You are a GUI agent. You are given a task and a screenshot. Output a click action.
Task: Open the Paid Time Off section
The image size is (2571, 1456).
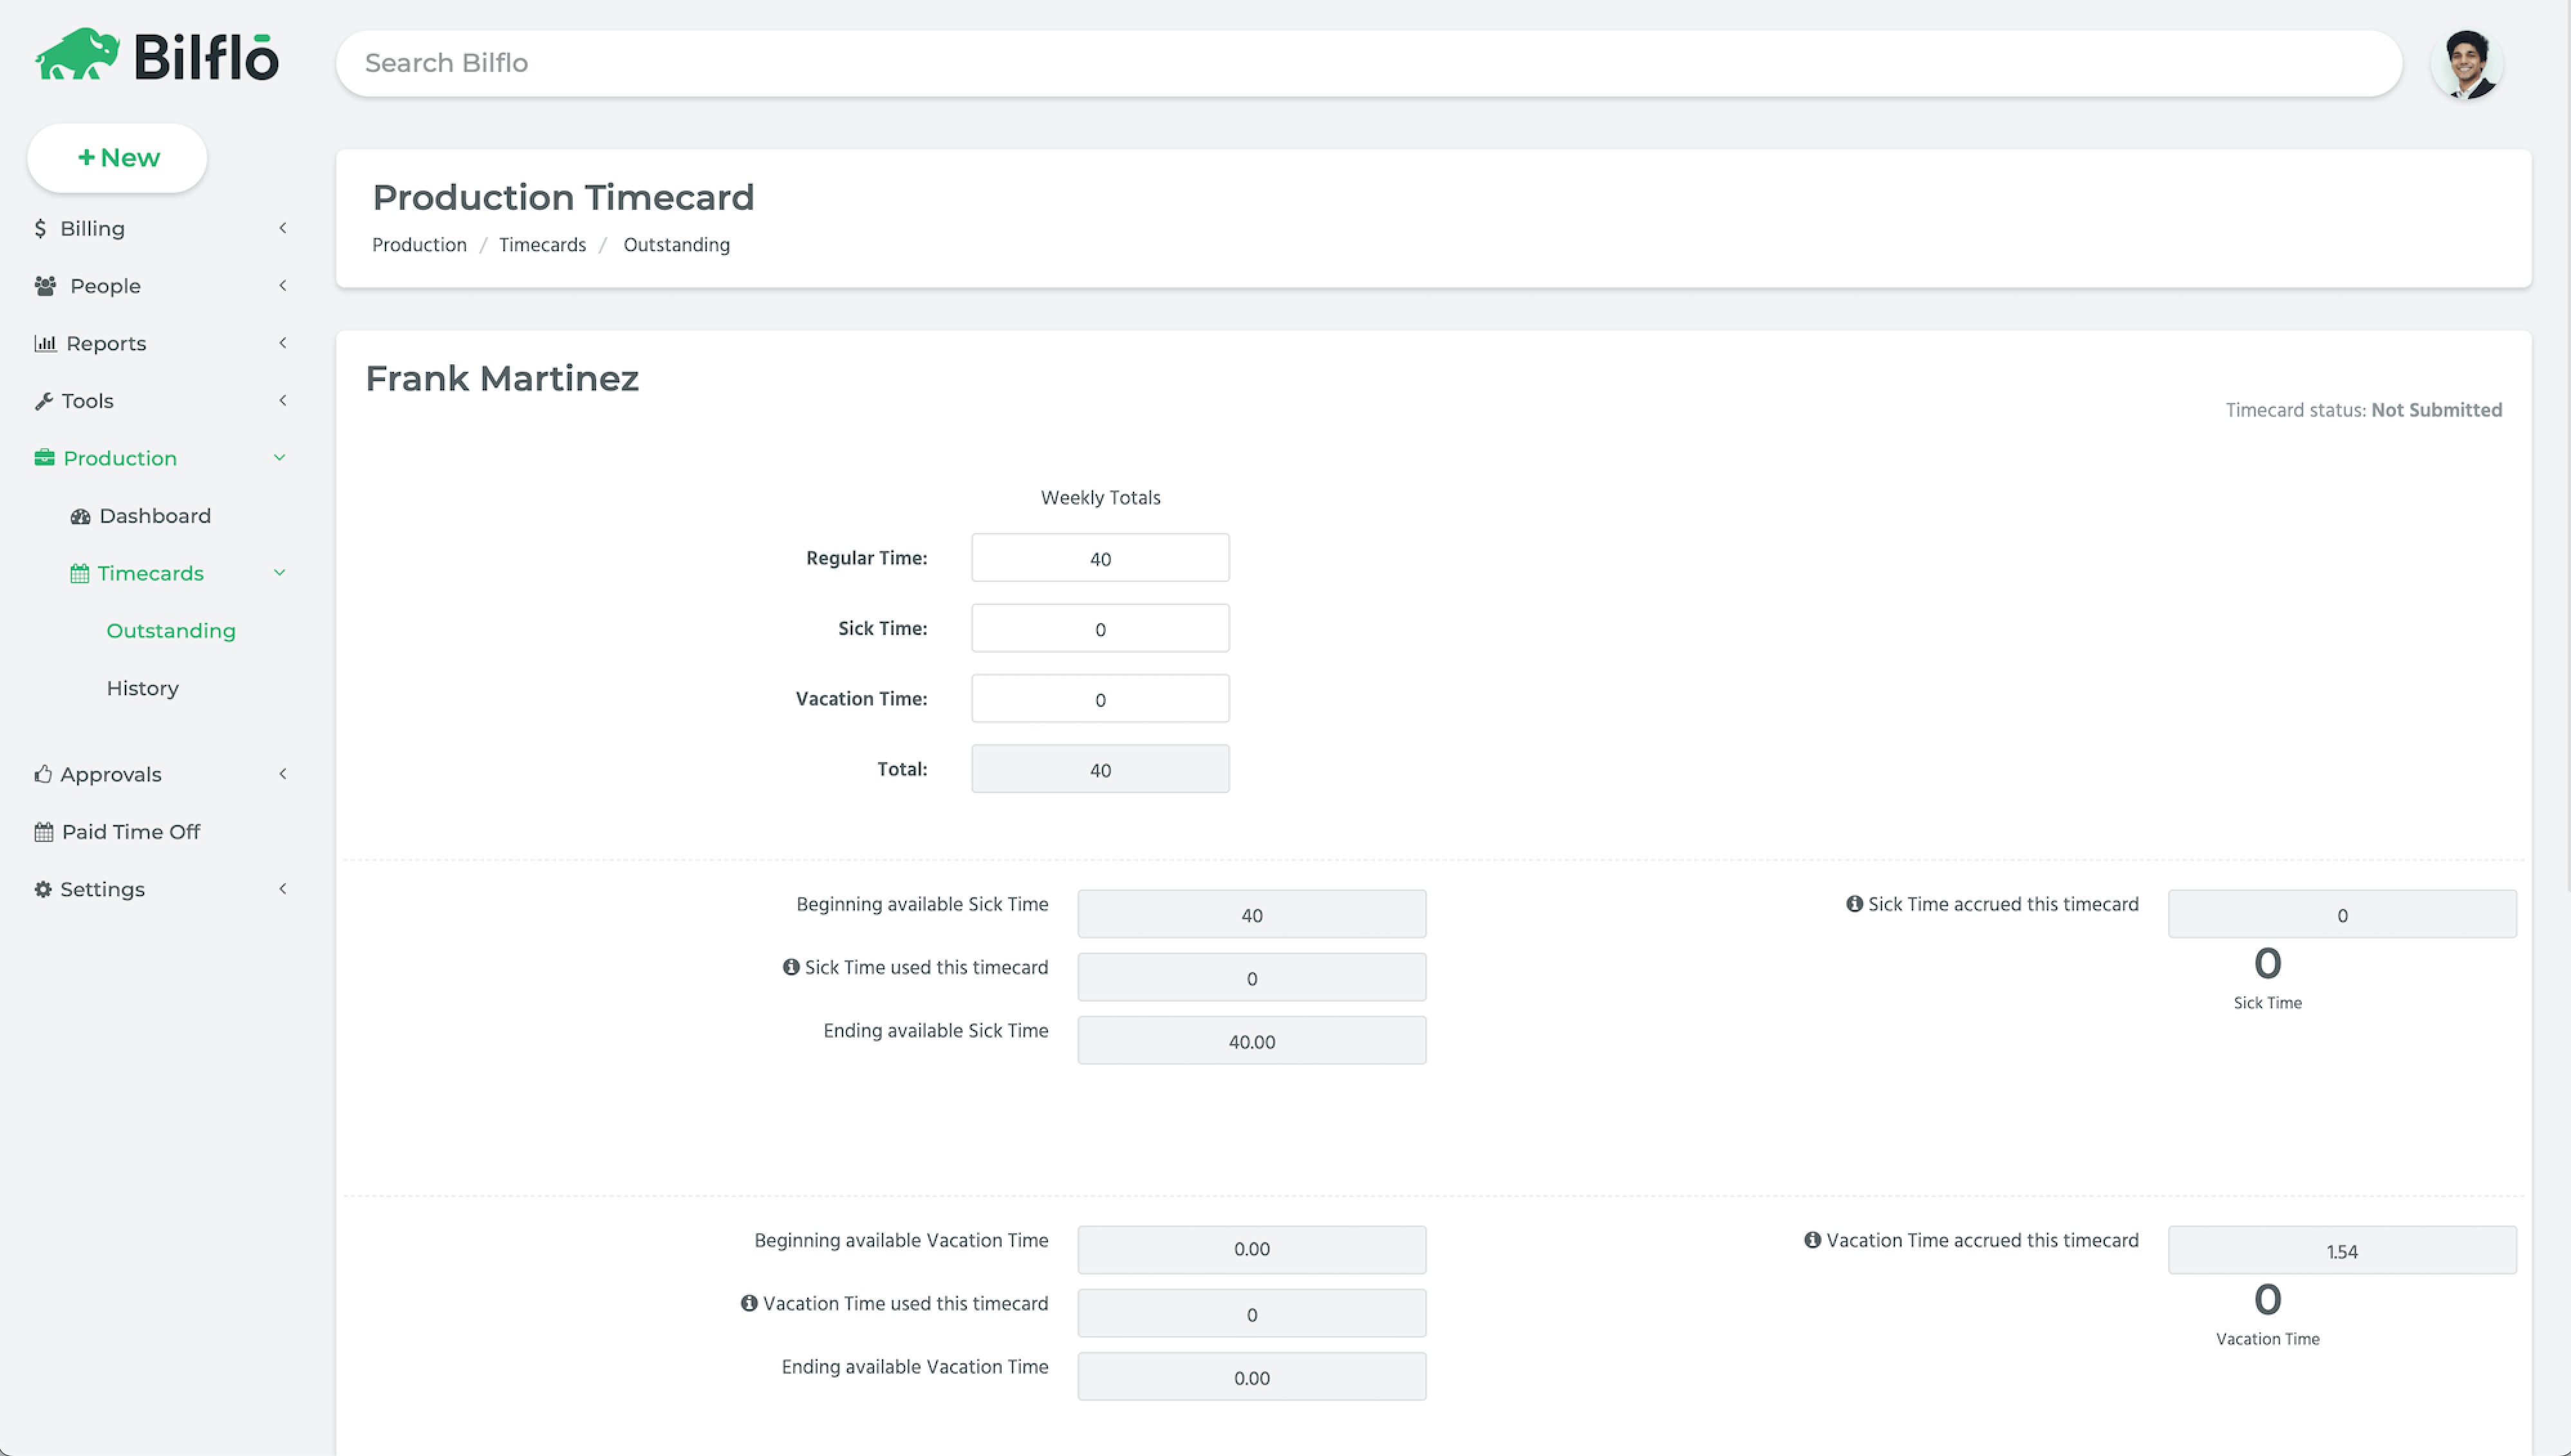[x=131, y=830]
